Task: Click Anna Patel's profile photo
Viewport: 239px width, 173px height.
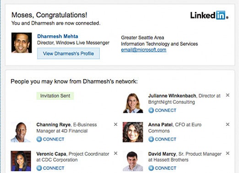Action: click(x=133, y=132)
